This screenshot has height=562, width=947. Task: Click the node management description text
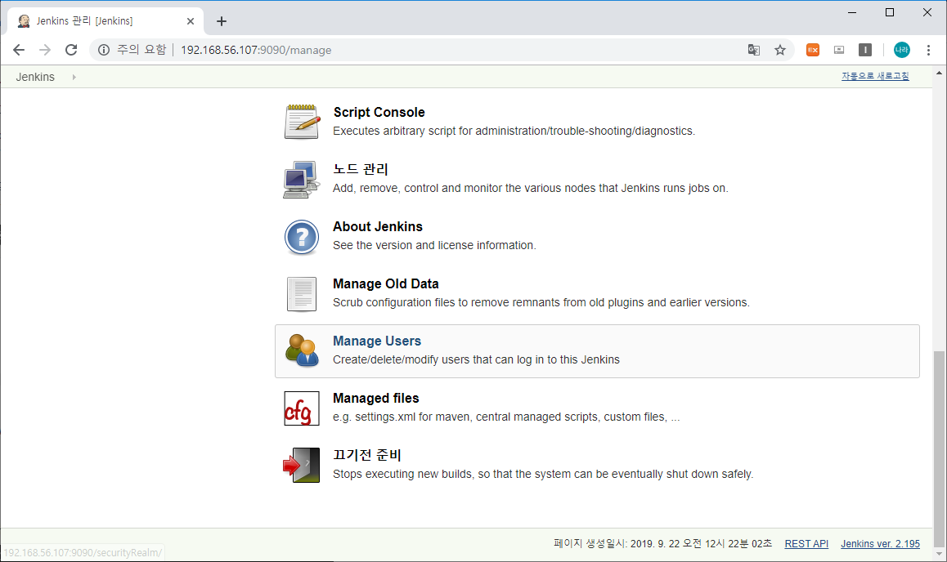[530, 188]
